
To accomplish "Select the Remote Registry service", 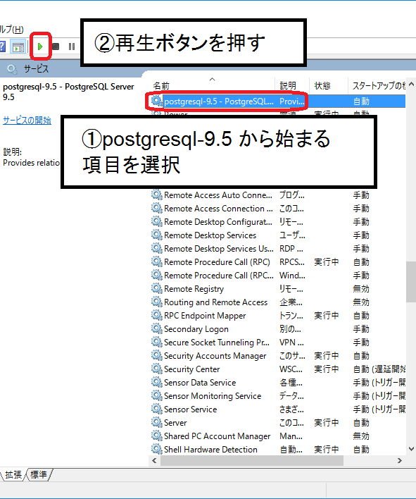I will [278, 289].
